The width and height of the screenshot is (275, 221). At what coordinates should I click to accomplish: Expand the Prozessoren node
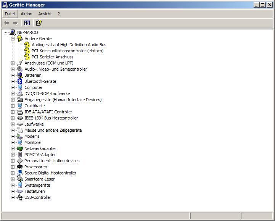tap(13, 167)
